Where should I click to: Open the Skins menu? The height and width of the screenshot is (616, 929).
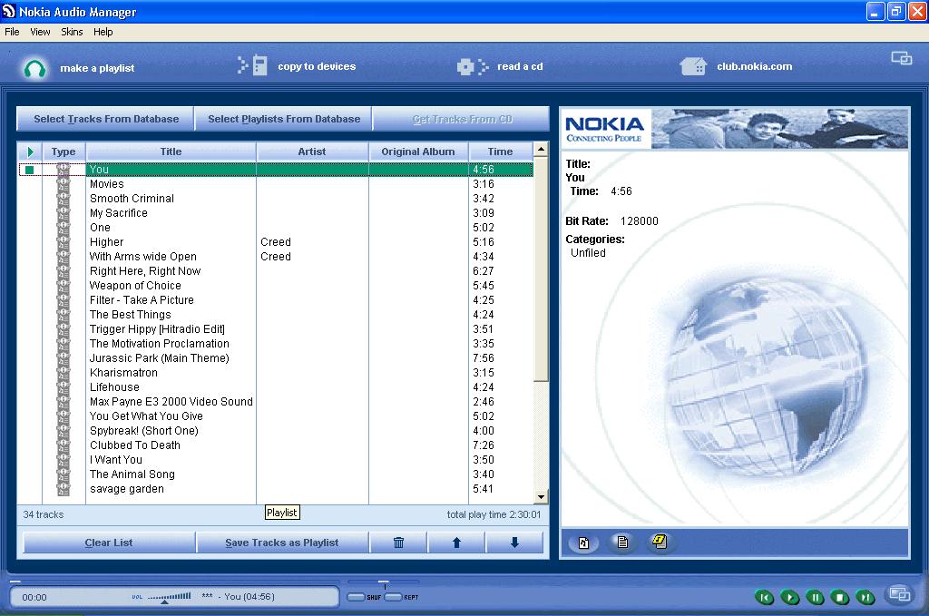pyautogui.click(x=72, y=32)
